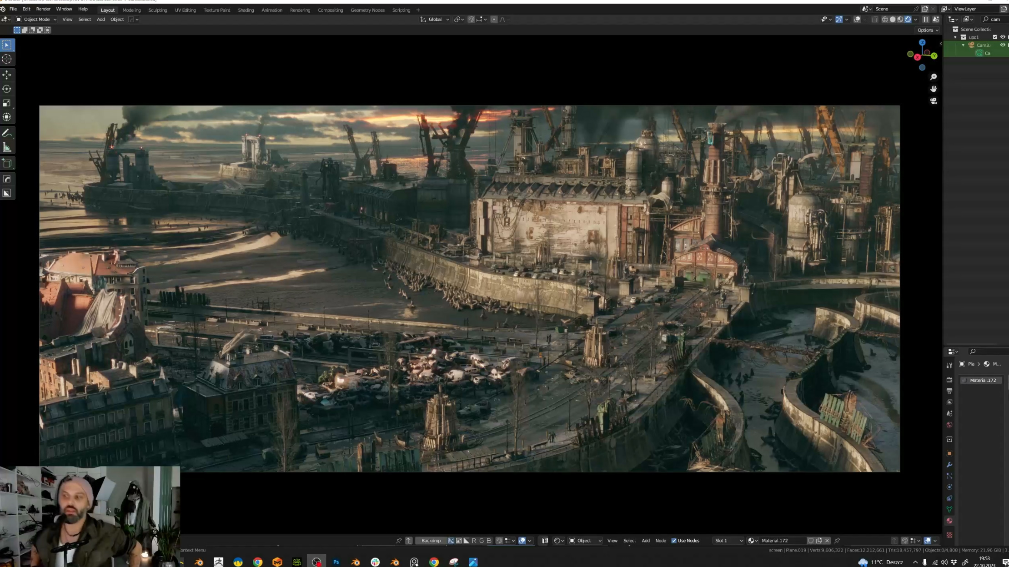Viewport: 1009px width, 567px height.
Task: Select the Scale tool
Action: click(x=7, y=103)
